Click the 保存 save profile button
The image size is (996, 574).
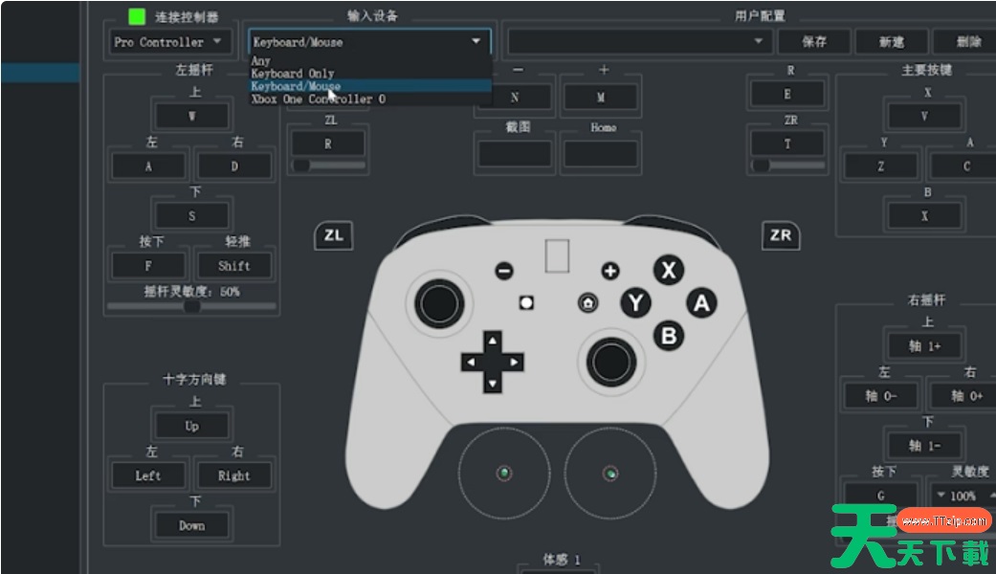pyautogui.click(x=813, y=42)
